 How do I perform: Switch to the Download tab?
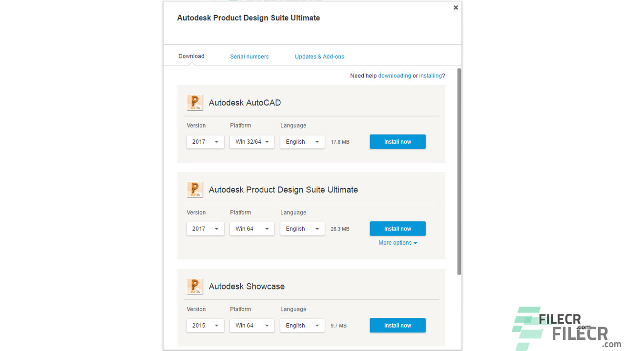[x=191, y=56]
